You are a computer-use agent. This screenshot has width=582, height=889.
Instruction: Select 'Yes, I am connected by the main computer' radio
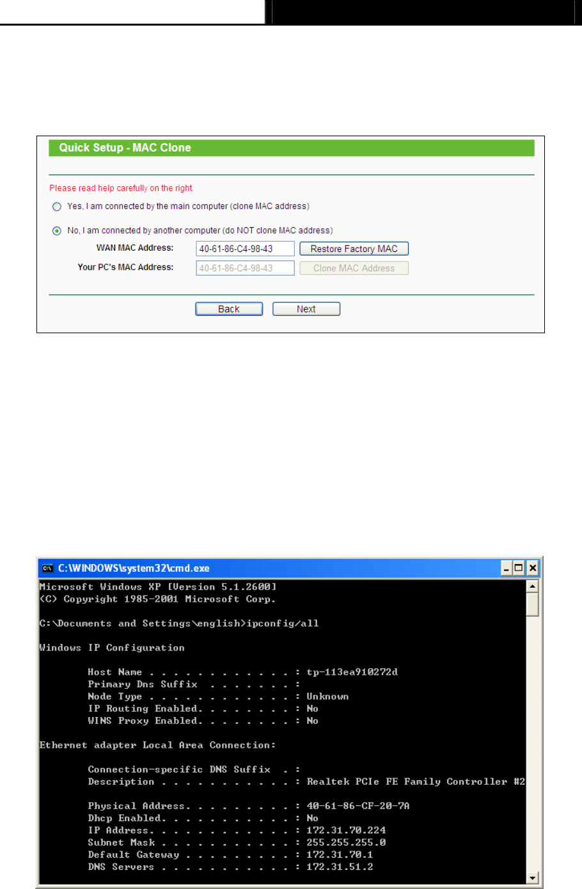(x=57, y=207)
